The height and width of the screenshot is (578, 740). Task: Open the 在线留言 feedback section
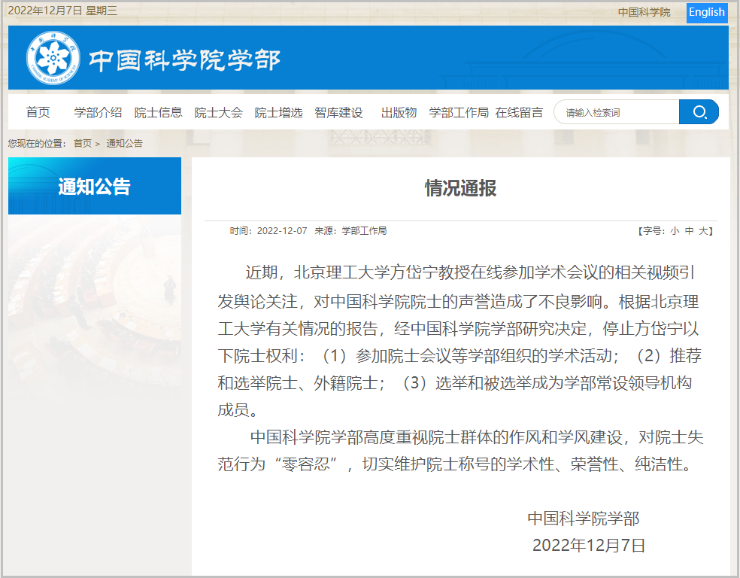520,111
